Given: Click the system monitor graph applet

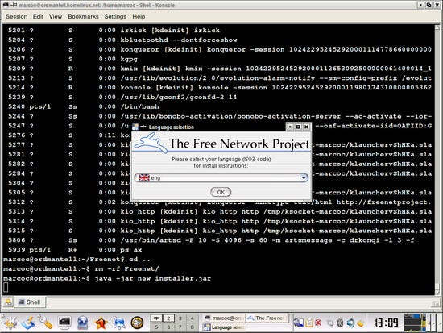Looking at the screenshot, I should point(415,323).
